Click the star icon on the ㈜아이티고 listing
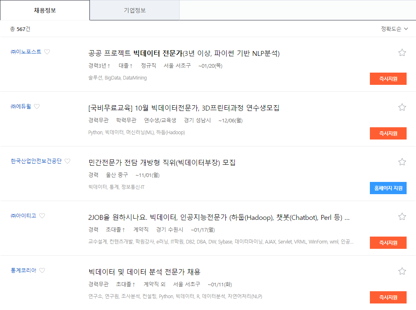The height and width of the screenshot is (310, 416). 402,216
